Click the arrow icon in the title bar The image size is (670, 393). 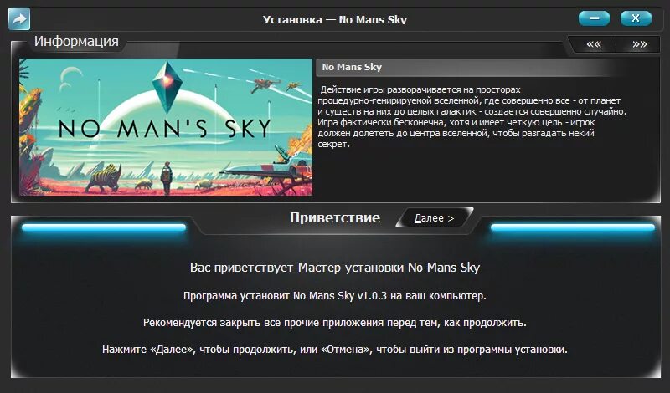(x=19, y=19)
